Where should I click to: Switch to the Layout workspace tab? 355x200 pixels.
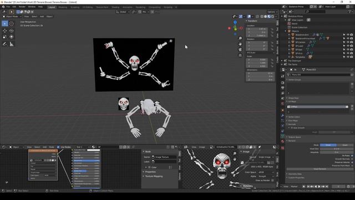click(52, 7)
